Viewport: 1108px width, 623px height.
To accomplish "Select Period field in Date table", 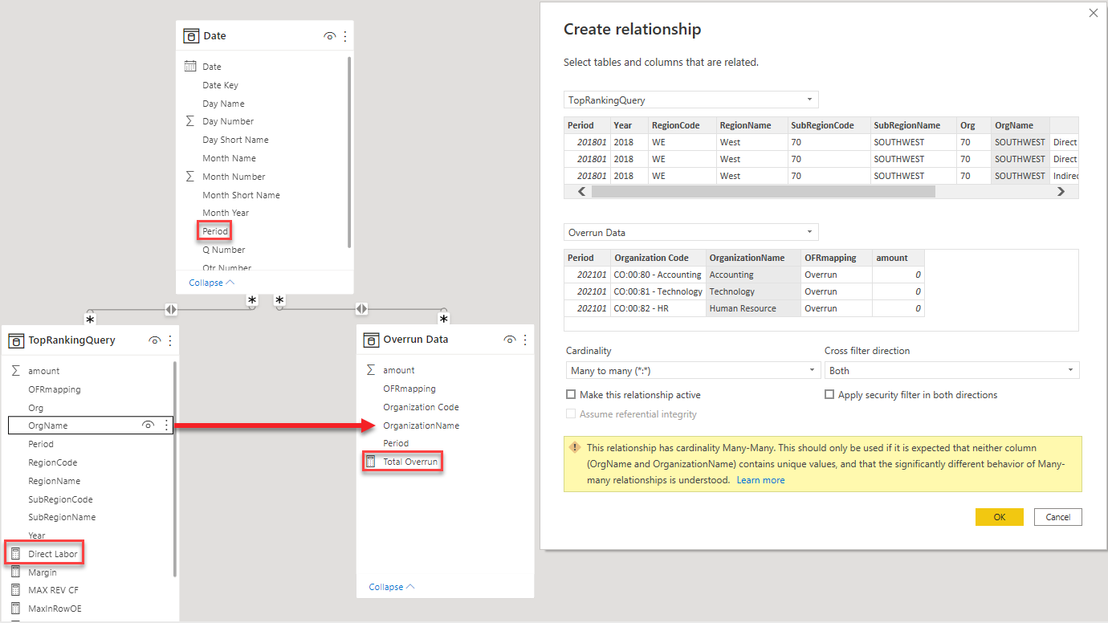I will [215, 231].
